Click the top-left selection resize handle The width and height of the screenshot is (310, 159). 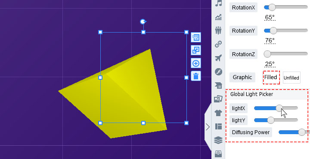(100, 32)
